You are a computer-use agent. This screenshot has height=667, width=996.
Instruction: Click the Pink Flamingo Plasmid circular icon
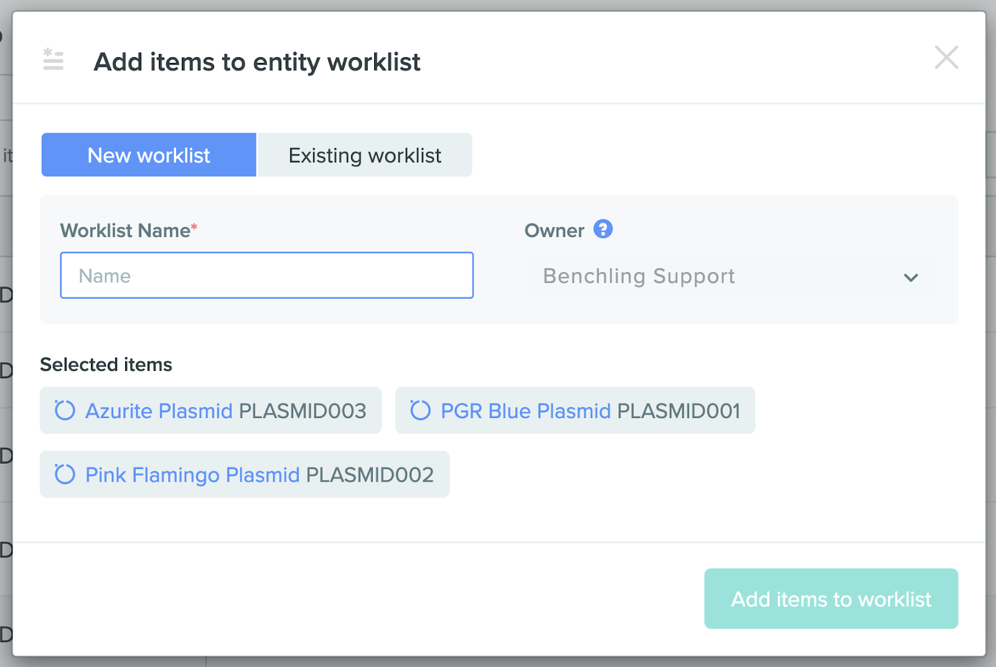tap(65, 475)
